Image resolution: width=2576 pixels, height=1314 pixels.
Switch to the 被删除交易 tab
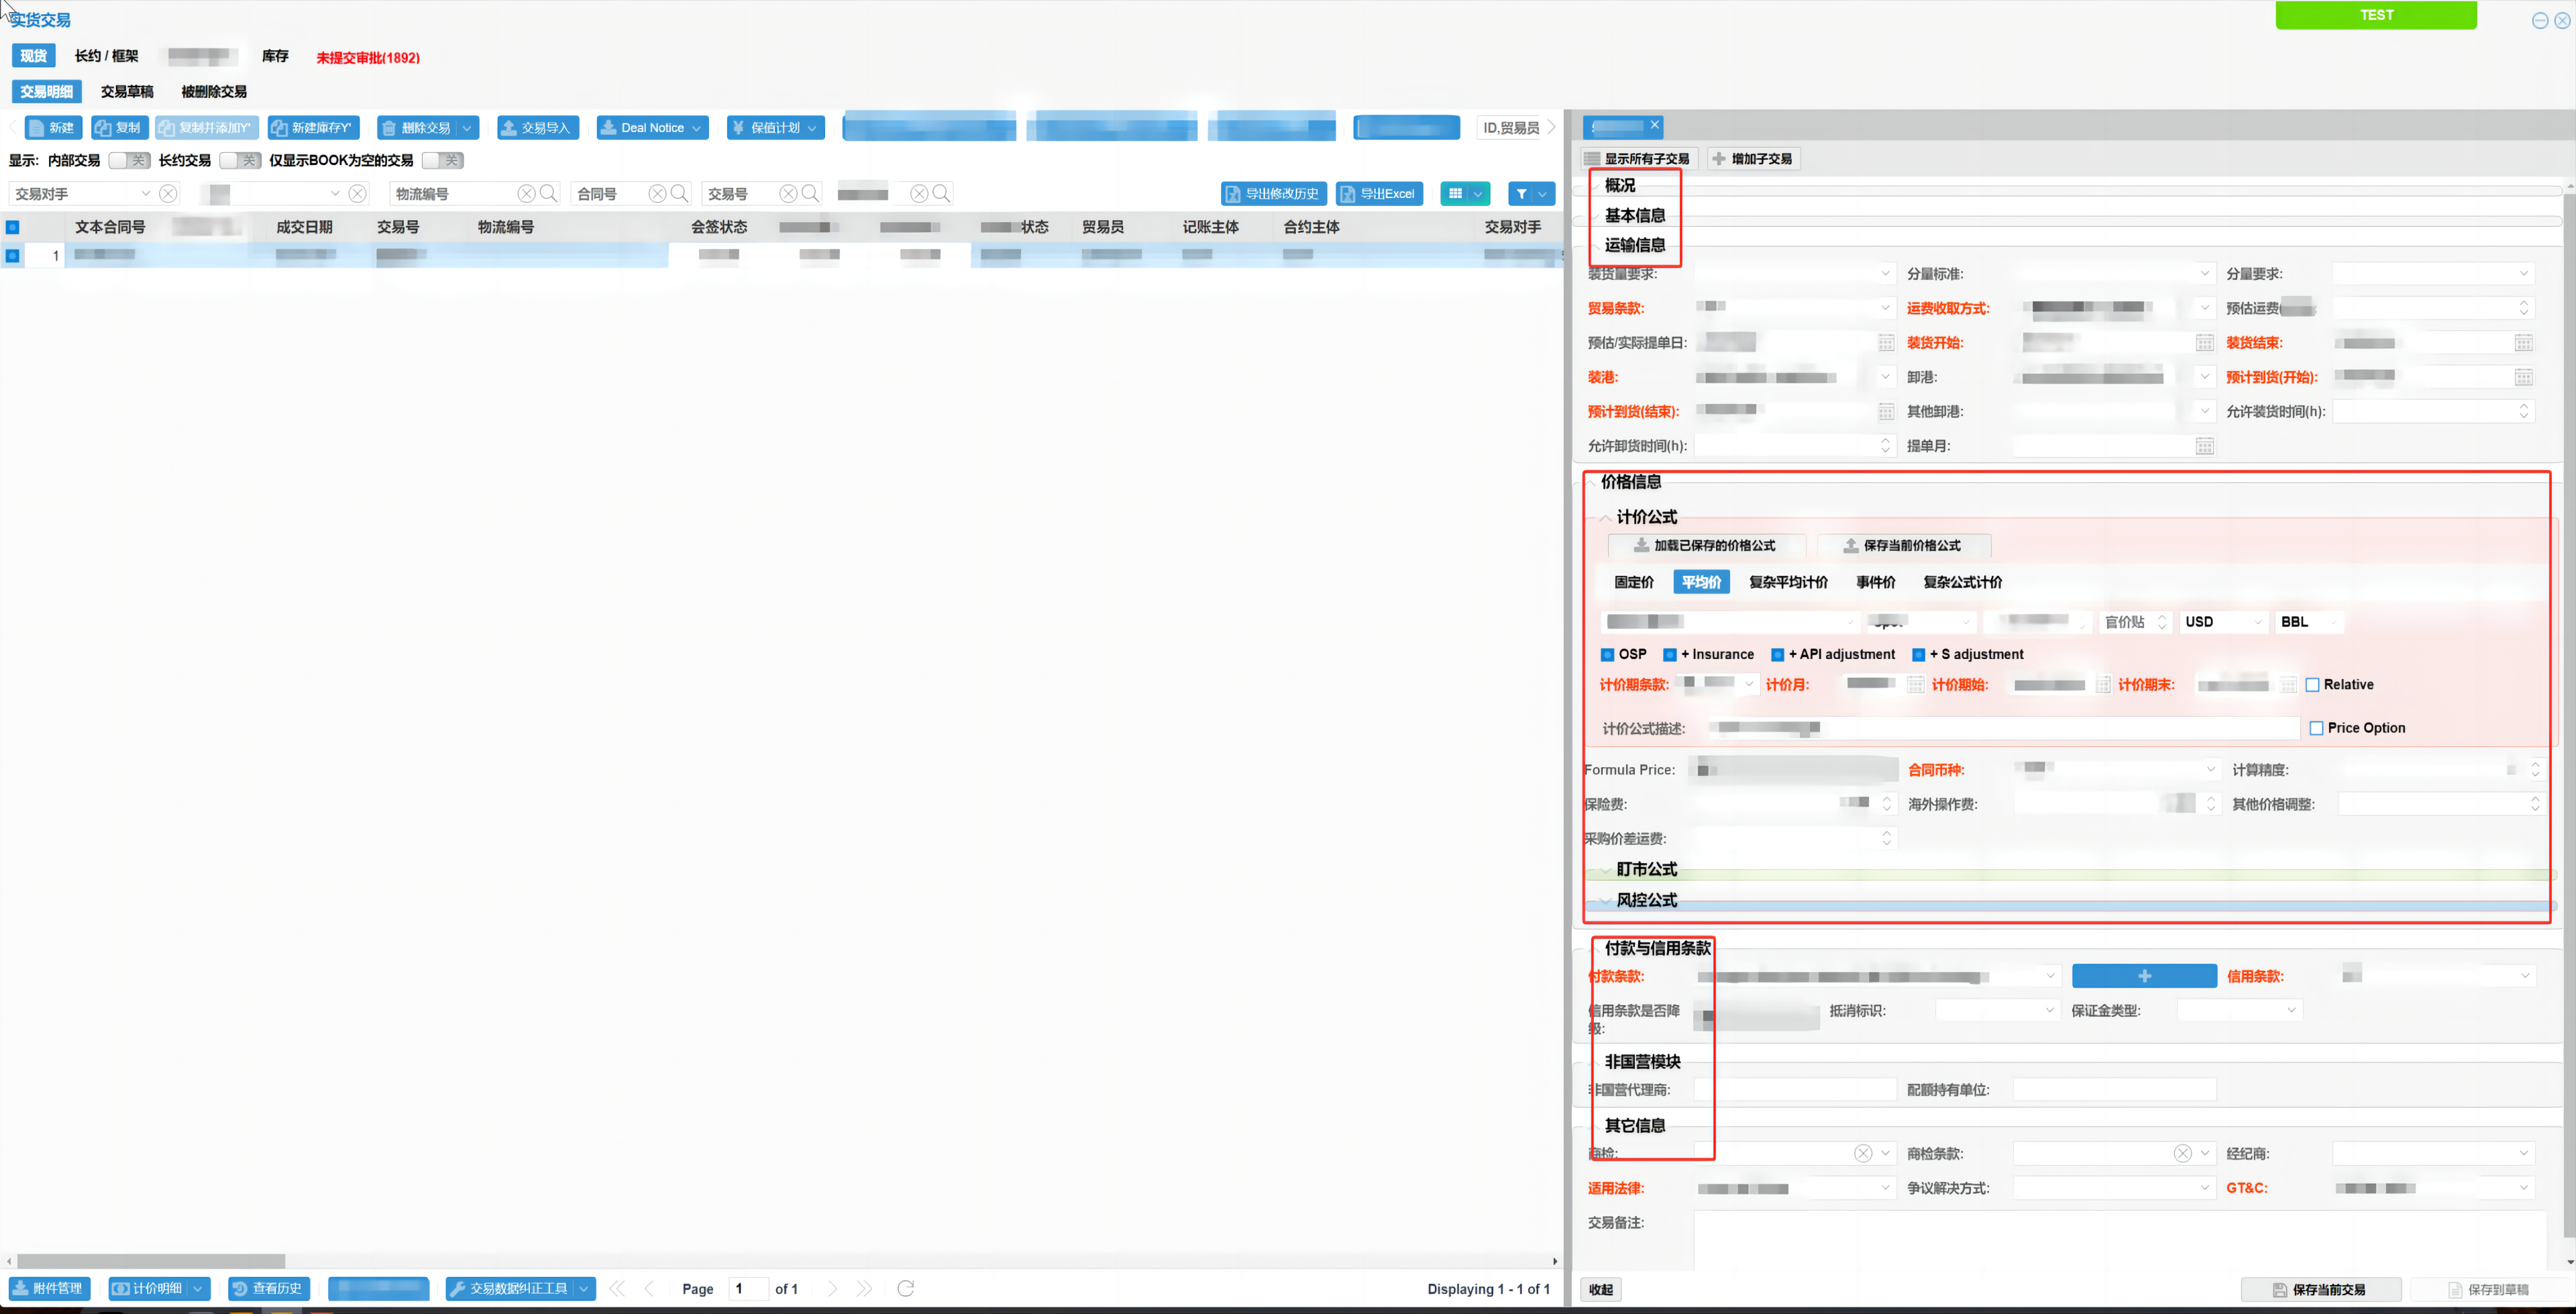[x=214, y=91]
